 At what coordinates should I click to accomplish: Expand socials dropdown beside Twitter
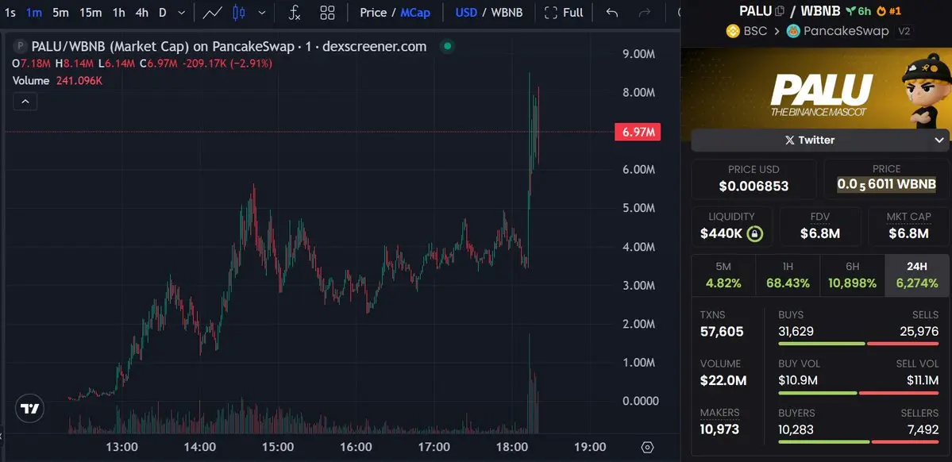[939, 141]
